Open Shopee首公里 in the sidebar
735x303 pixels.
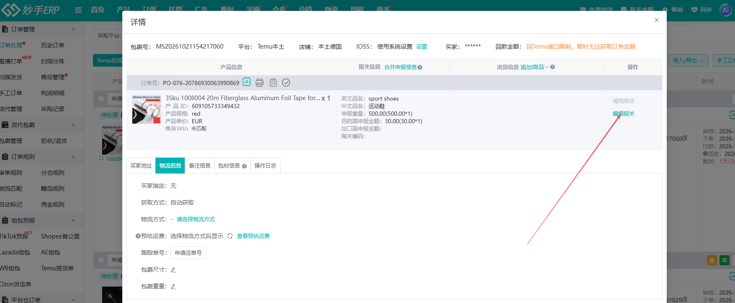[60, 236]
